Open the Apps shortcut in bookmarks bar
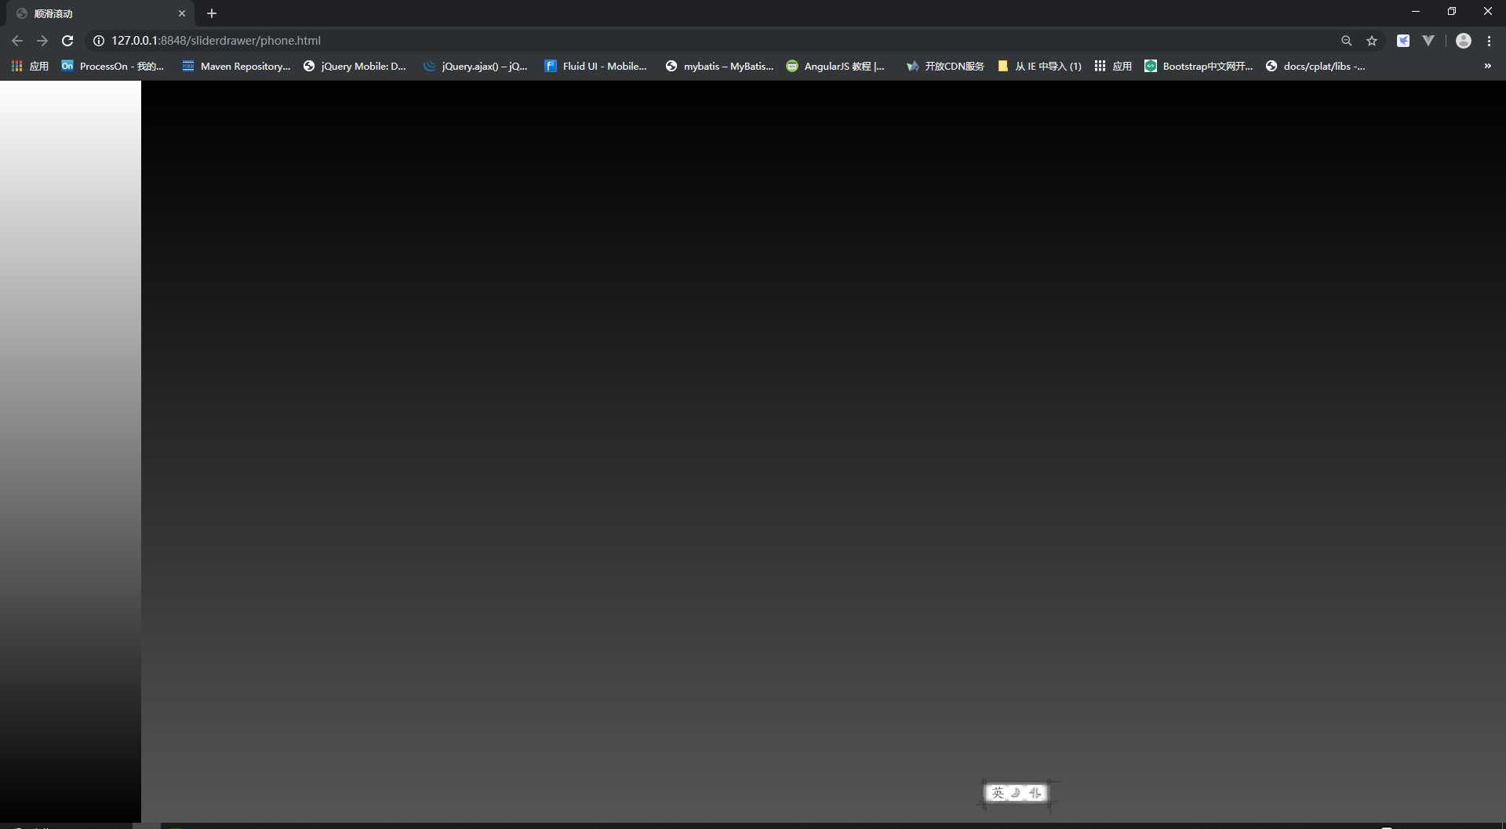The height and width of the screenshot is (829, 1506). (x=30, y=67)
